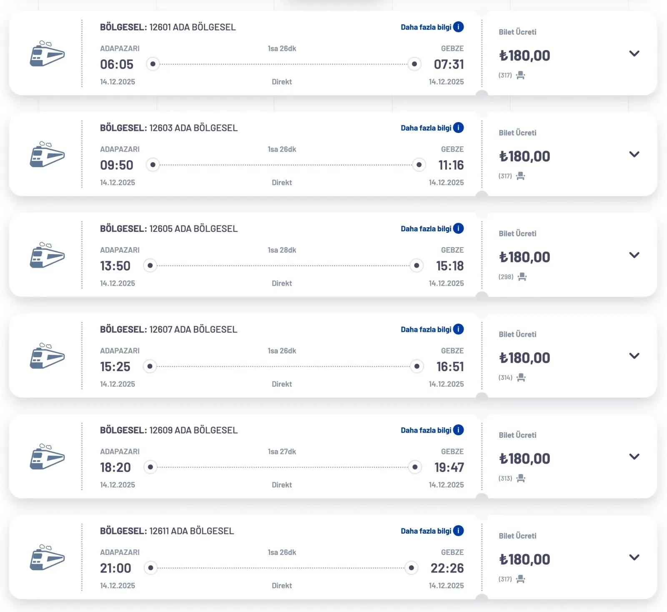Click the info icon for train 12609
This screenshot has width=667, height=612.
point(458,430)
